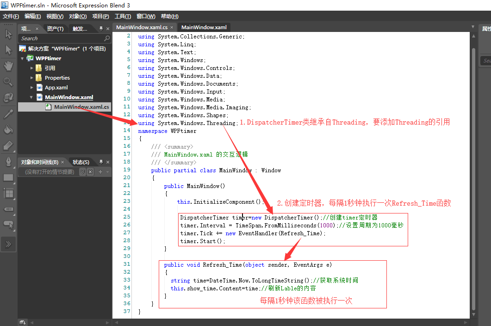Expand the Properties folder
491x326 pixels.
31,78
